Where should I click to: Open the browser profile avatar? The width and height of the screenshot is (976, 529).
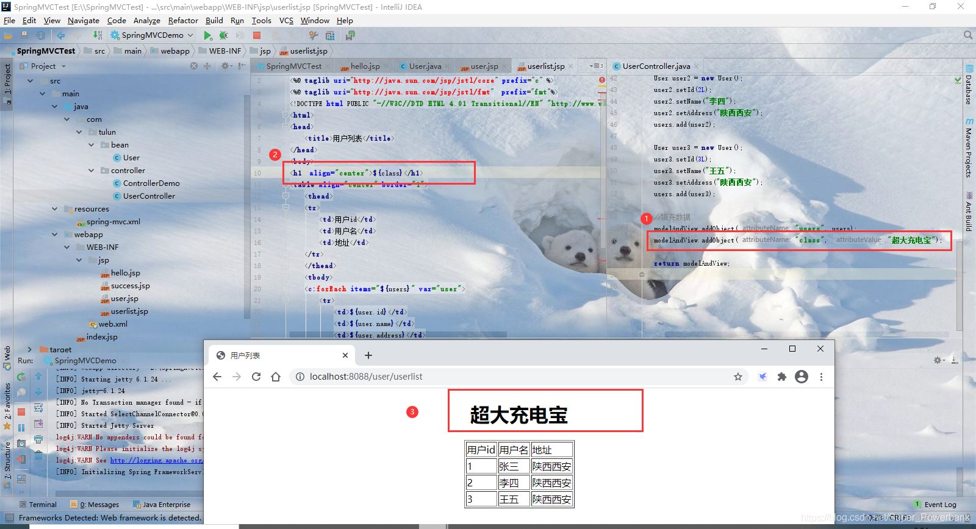click(802, 377)
